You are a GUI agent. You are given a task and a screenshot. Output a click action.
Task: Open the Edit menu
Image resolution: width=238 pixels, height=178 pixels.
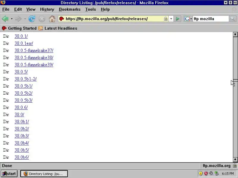[18, 9]
